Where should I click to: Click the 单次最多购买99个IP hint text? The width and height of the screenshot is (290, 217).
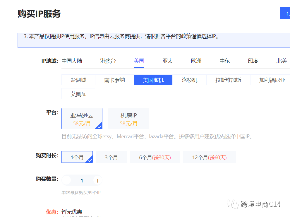point(81,193)
